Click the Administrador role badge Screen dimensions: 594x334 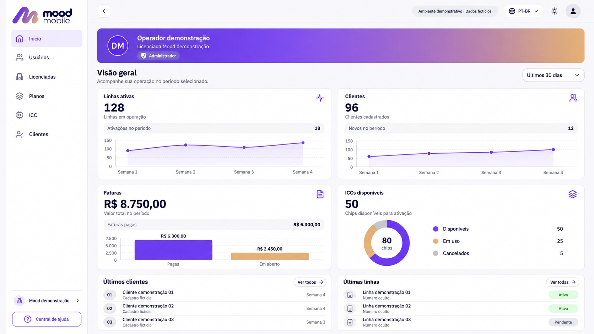click(158, 56)
